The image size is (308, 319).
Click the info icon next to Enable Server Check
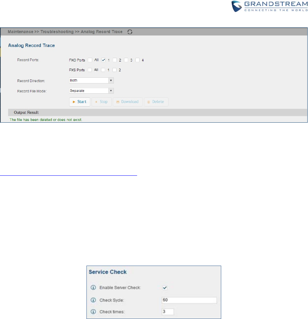pyautogui.click(x=93, y=288)
